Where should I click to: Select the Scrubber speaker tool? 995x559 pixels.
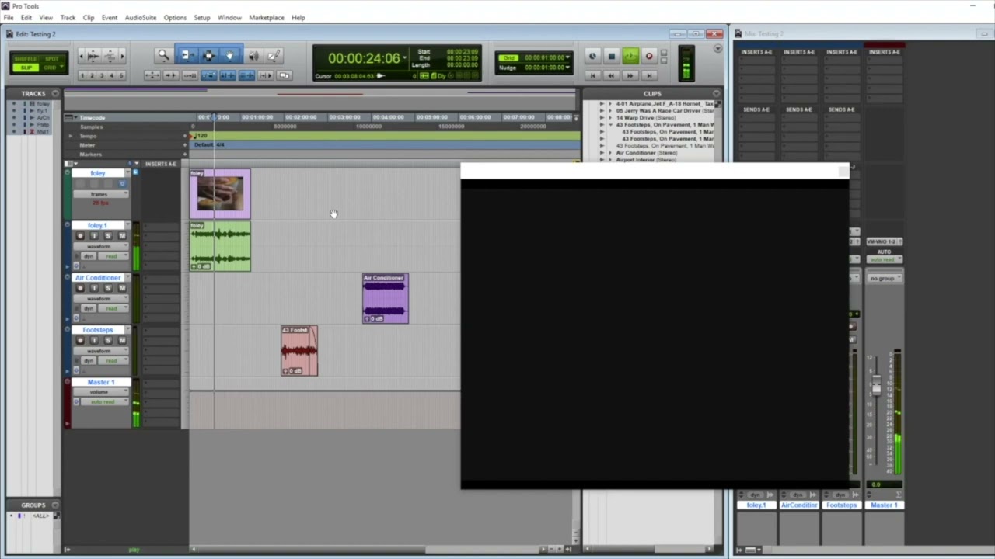[x=253, y=56]
